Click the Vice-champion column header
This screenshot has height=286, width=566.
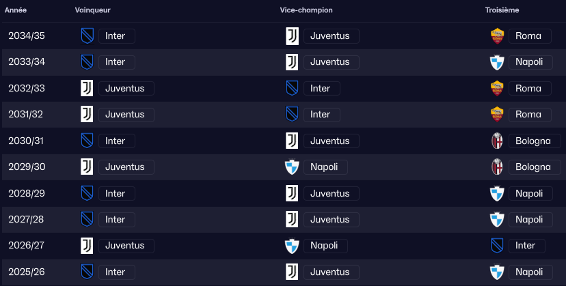click(x=306, y=10)
